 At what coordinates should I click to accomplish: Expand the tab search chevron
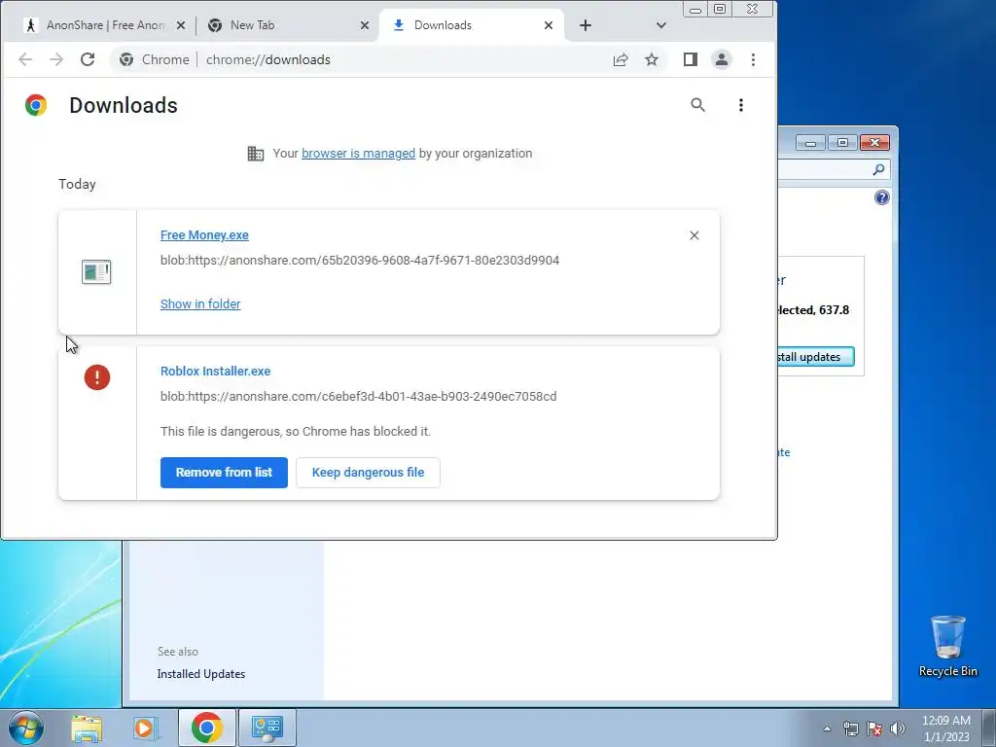pyautogui.click(x=661, y=25)
